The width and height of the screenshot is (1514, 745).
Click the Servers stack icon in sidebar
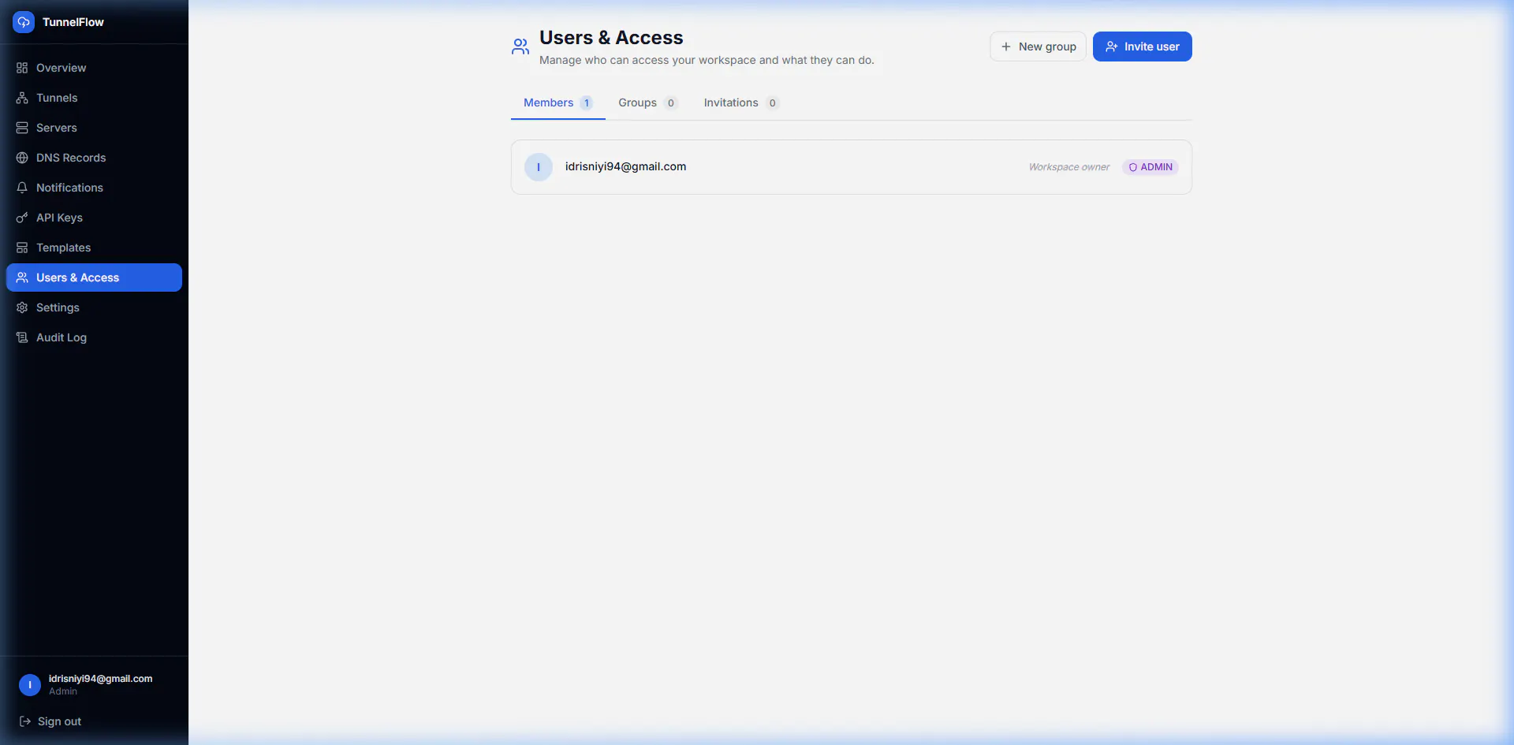tap(22, 128)
